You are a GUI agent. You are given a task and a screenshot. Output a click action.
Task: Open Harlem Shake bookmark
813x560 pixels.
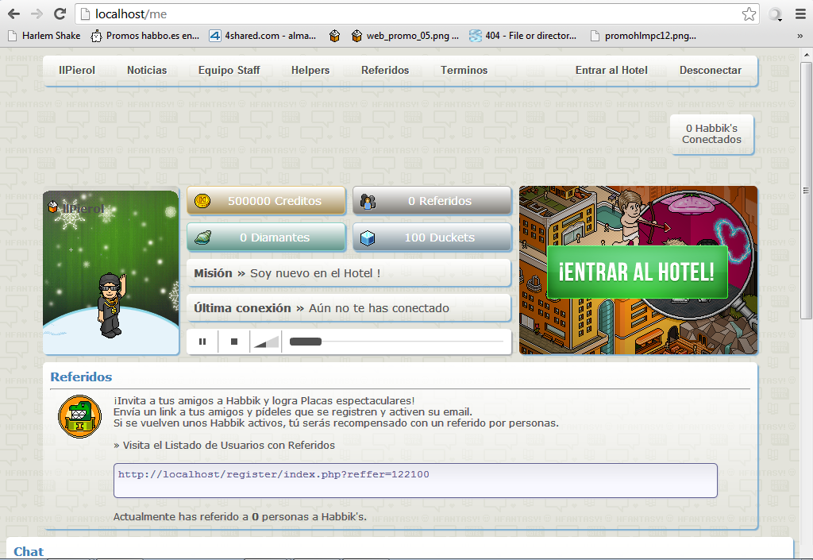(44, 36)
